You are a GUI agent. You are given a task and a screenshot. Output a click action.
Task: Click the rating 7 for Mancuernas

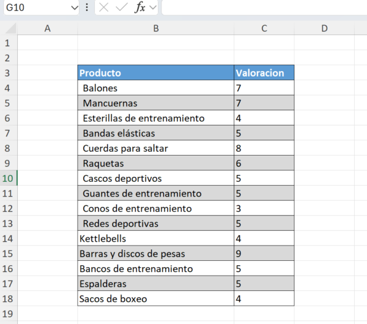pos(264,103)
